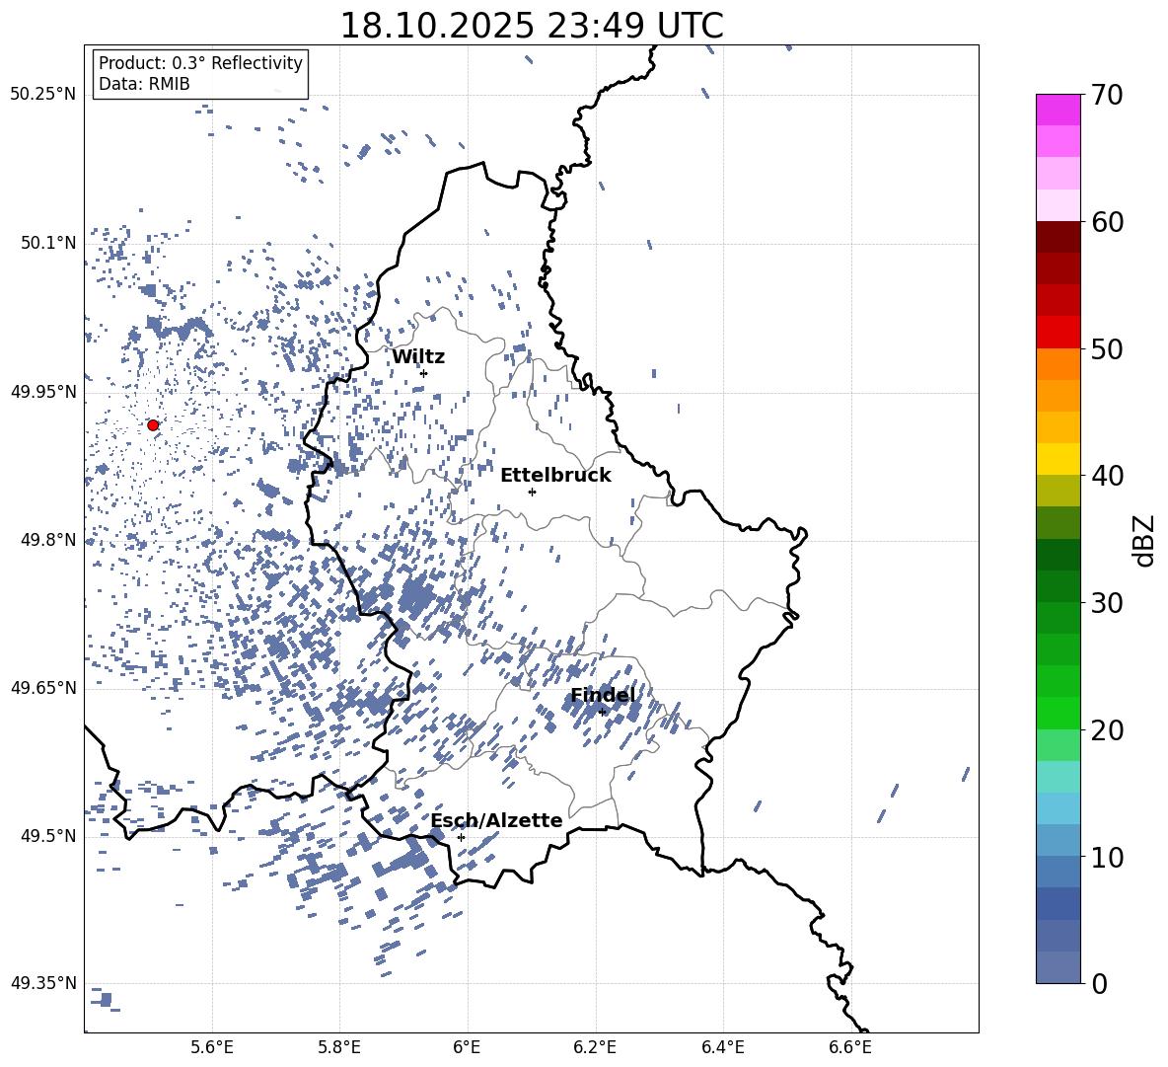Click the red radar location dot

coord(153,425)
